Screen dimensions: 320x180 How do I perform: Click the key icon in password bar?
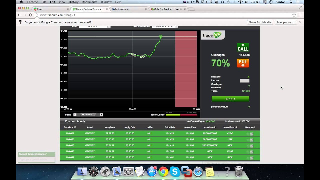click(x=20, y=22)
